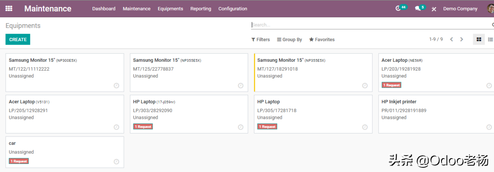Open the Maintenance menu item
Viewport: 494px width, 172px height.
[137, 8]
